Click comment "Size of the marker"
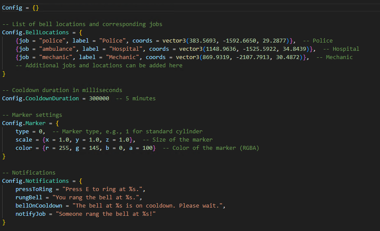Screen dimensions: 380x231 (x=183, y=140)
